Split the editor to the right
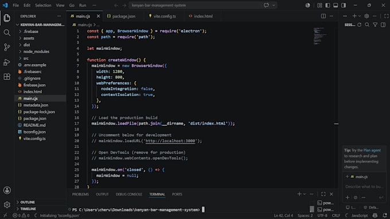The width and height of the screenshot is (390, 219). click(323, 16)
